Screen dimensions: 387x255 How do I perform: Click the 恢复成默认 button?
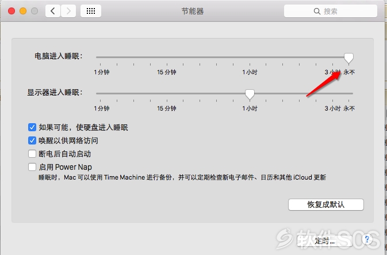click(326, 204)
